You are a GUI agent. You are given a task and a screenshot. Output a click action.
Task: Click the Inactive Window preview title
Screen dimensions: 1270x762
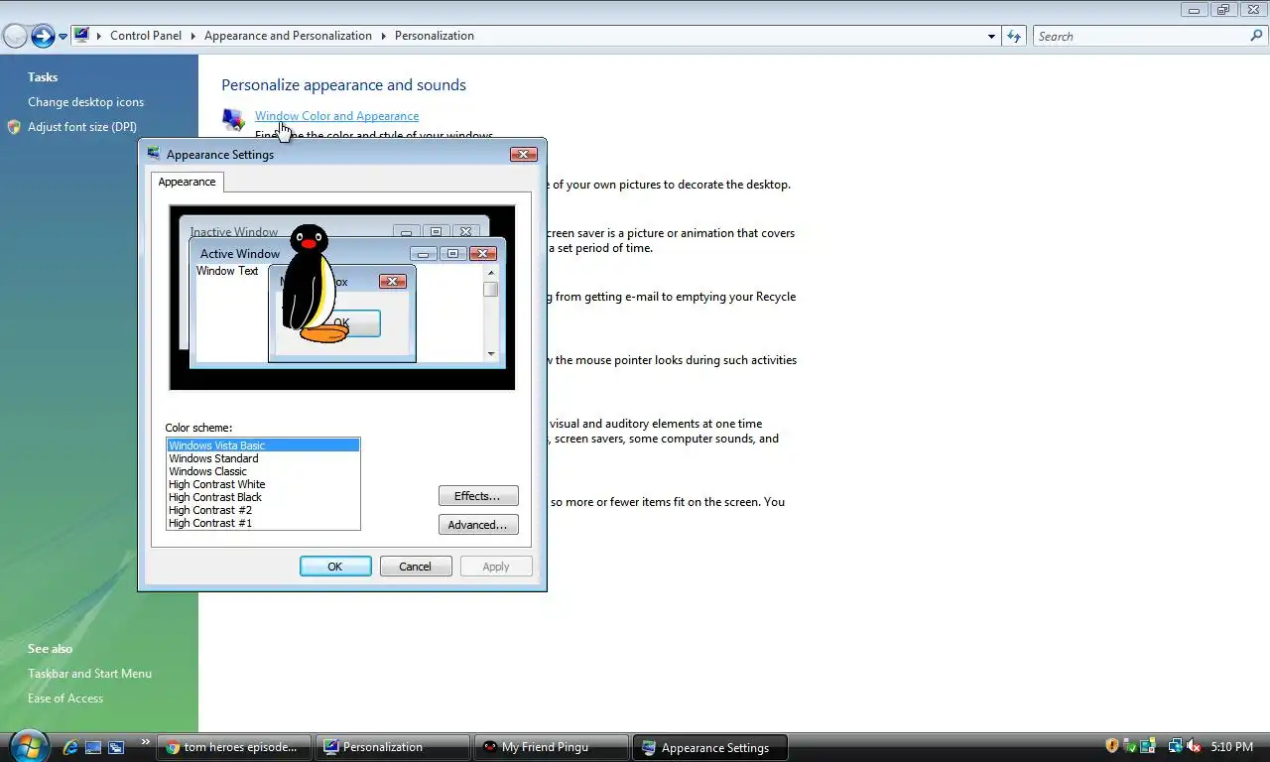pyautogui.click(x=234, y=232)
